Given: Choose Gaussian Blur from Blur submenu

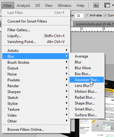Looking at the screenshot, I should pos(87,80).
